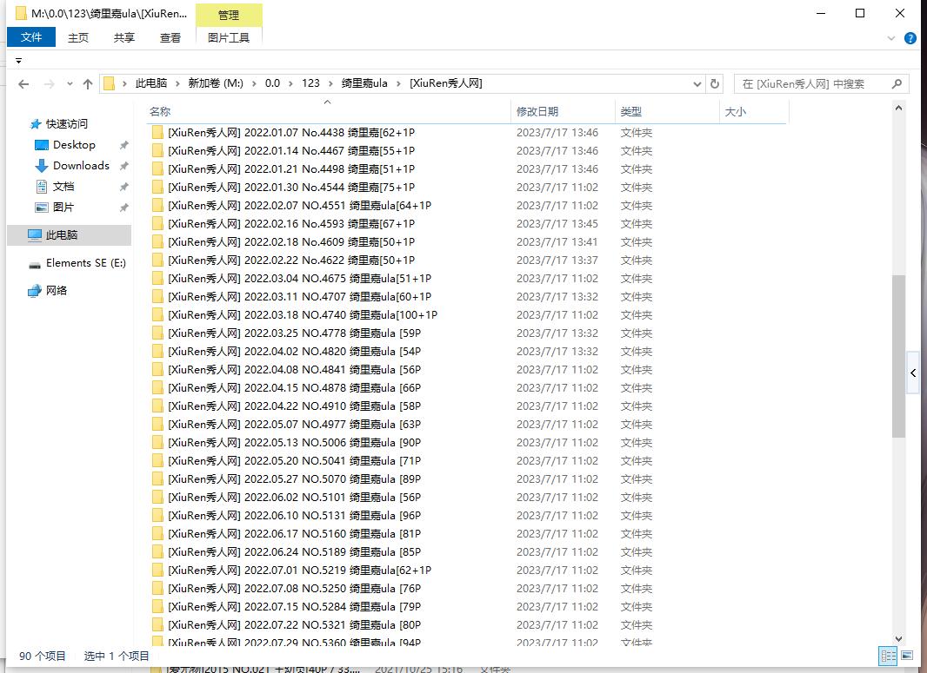Viewport: 927px width, 673px height.
Task: Switch to Large icons view in status bar
Action: tap(906, 656)
